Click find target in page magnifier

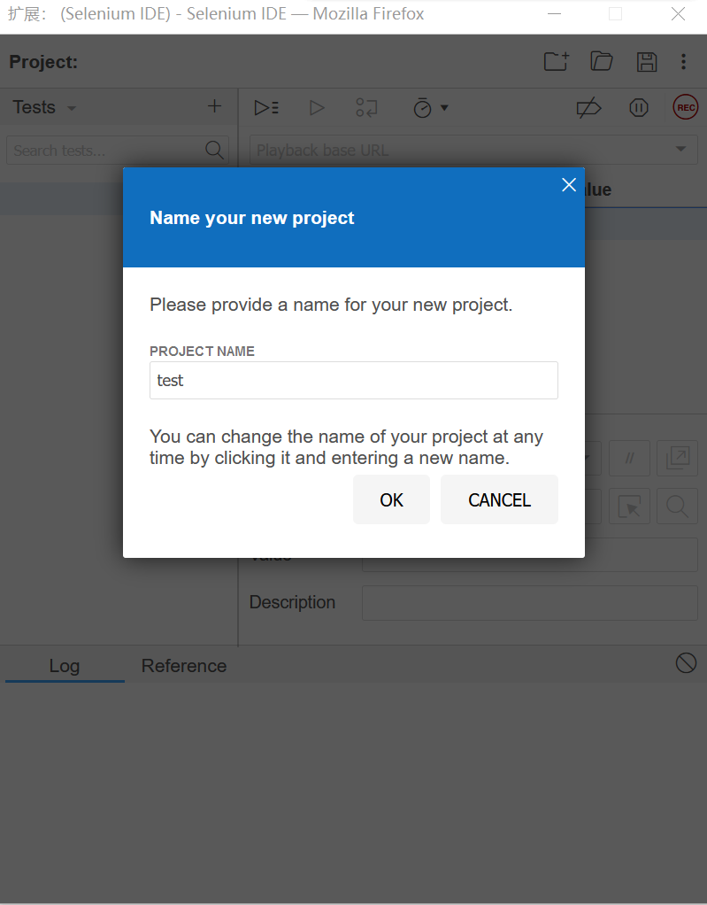[x=678, y=507]
